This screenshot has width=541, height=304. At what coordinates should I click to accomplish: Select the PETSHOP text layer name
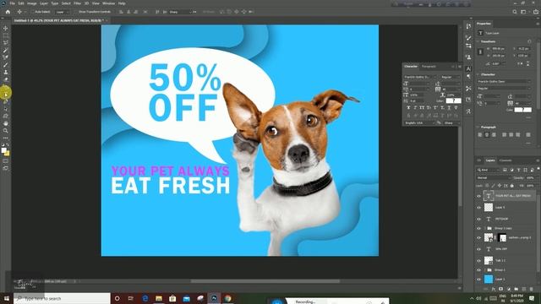click(501, 219)
